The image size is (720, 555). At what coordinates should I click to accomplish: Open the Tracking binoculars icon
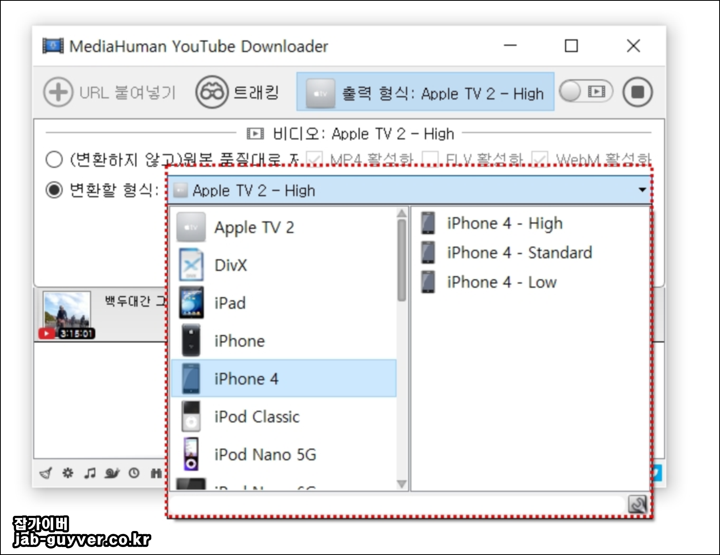212,92
